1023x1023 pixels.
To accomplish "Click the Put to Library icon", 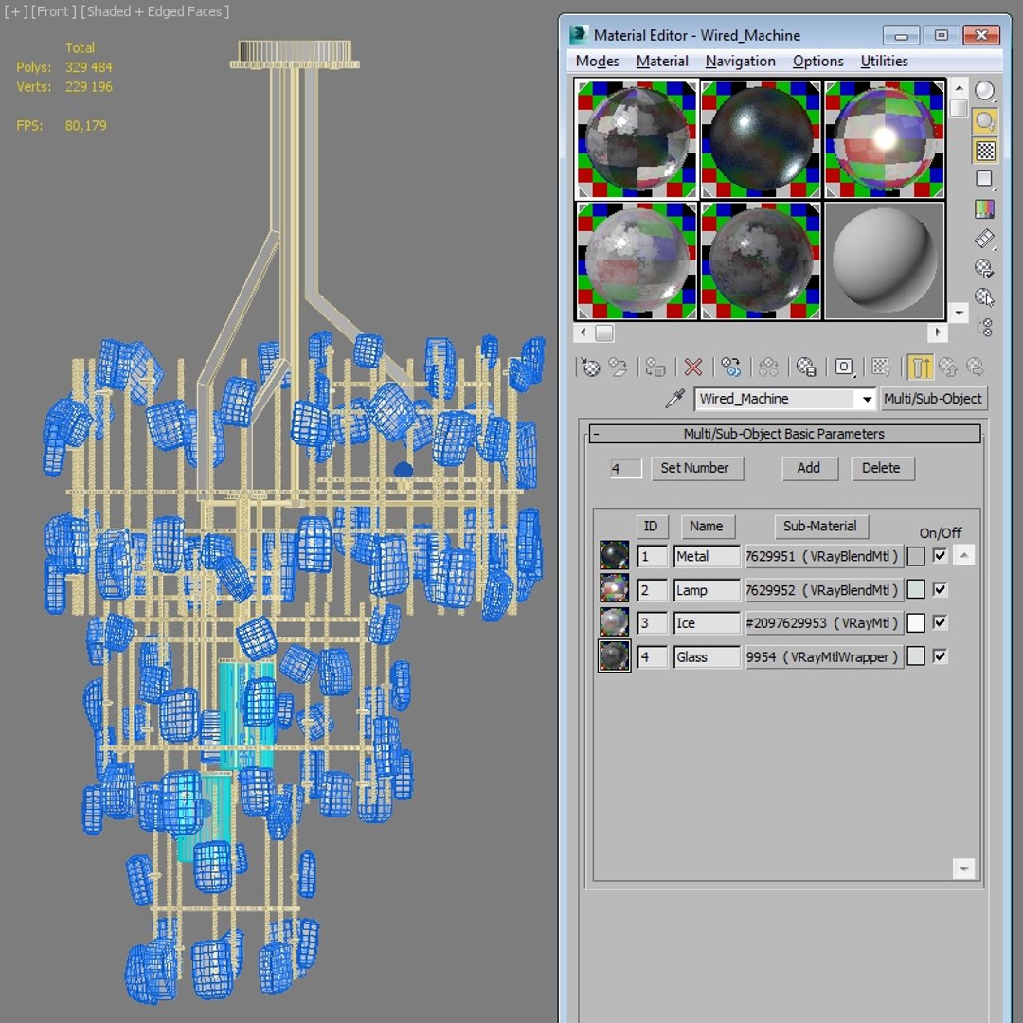I will 806,368.
